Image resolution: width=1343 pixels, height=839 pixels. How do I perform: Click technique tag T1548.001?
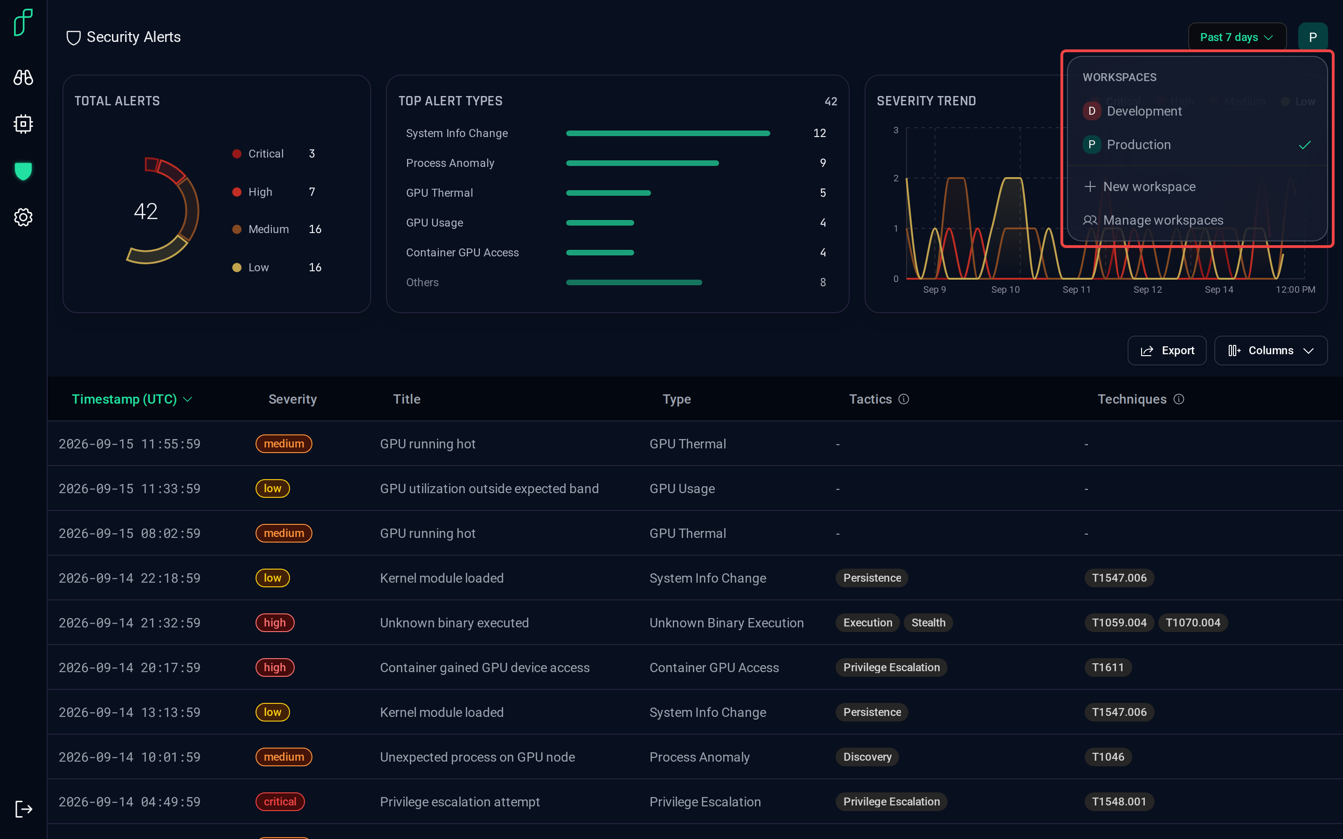[x=1119, y=802]
